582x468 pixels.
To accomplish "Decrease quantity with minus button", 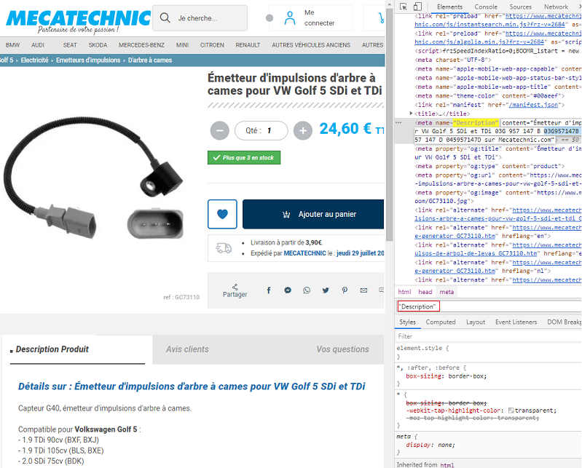I will (x=220, y=130).
